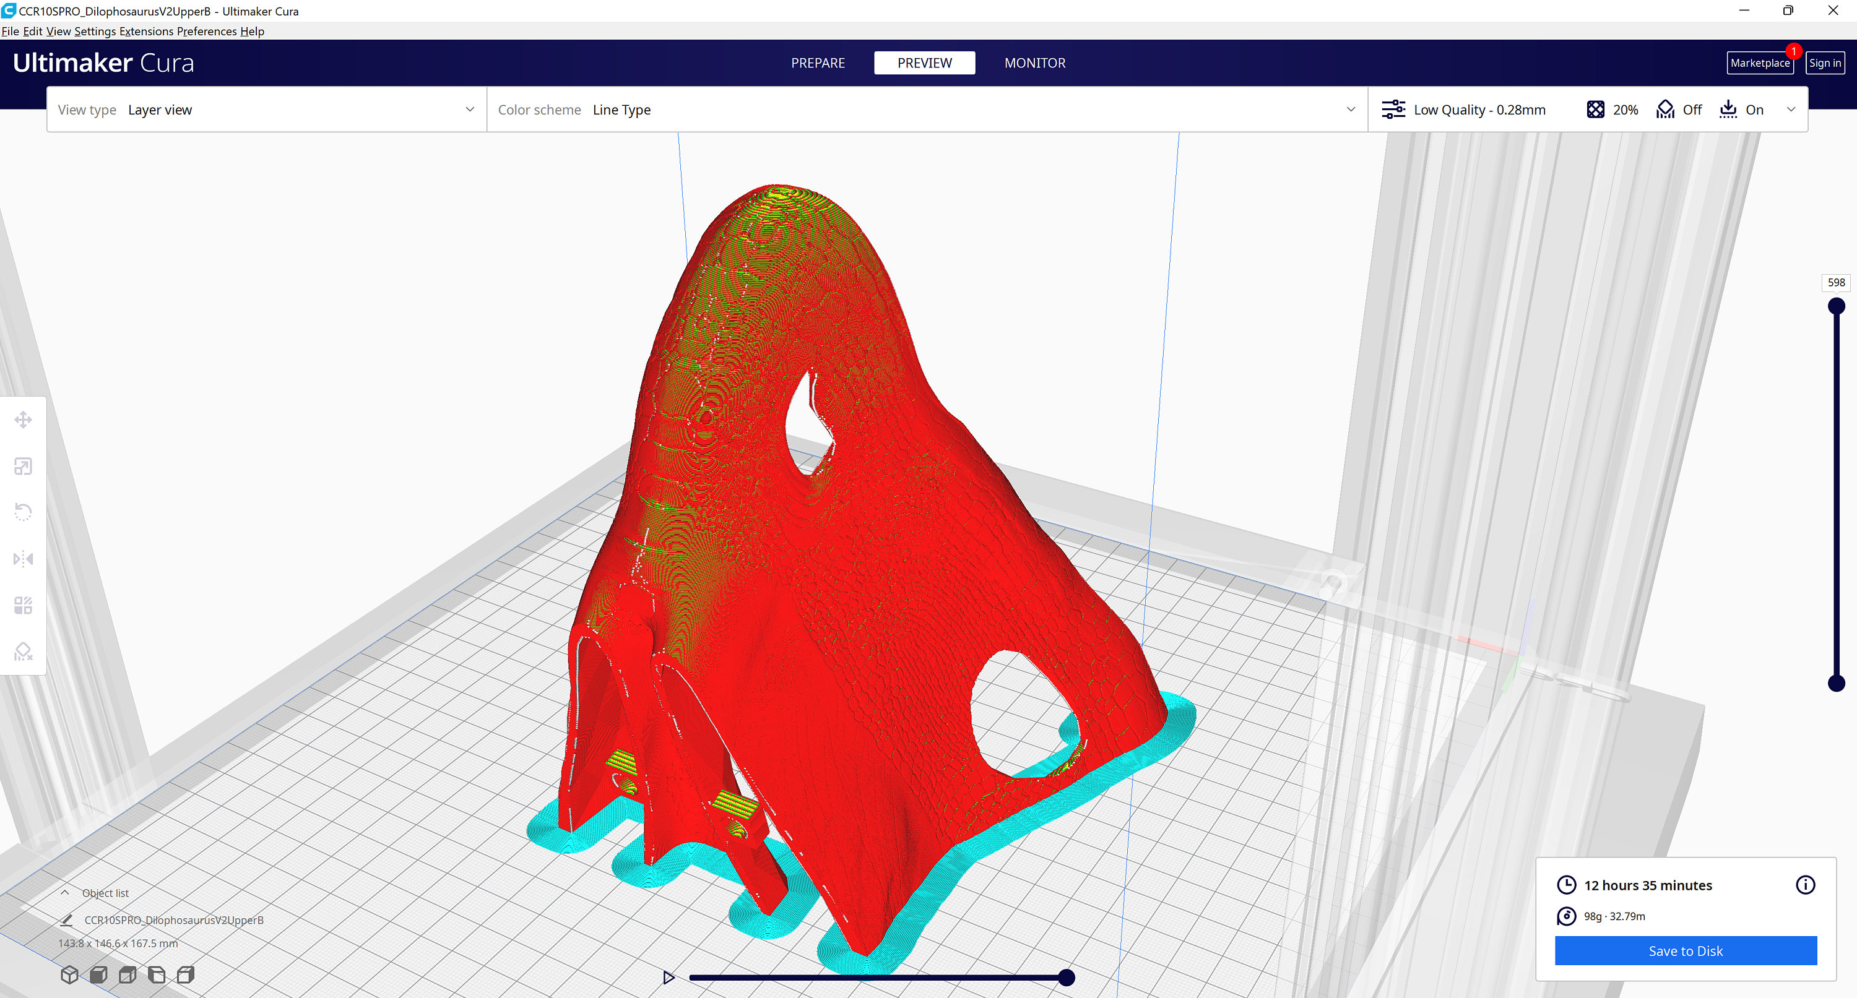The height and width of the screenshot is (998, 1857).
Task: Select the Rotate tool in left toolbar
Action: coord(23,512)
